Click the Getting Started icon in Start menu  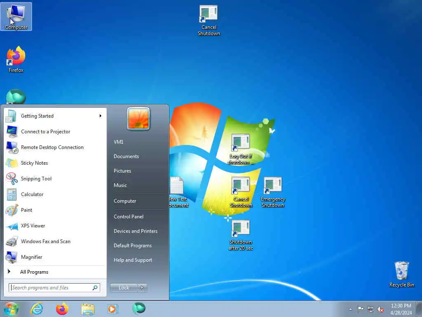(x=12, y=116)
